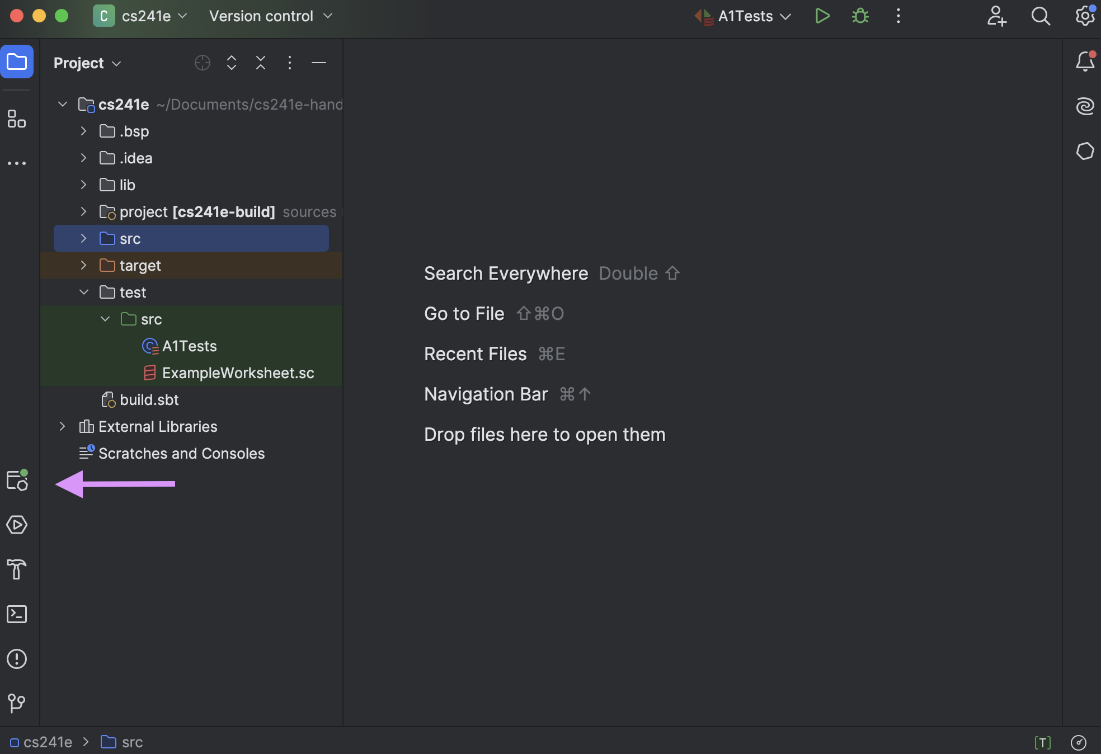Open the Problems tool window
Viewport: 1101px width, 754px height.
pos(16,659)
